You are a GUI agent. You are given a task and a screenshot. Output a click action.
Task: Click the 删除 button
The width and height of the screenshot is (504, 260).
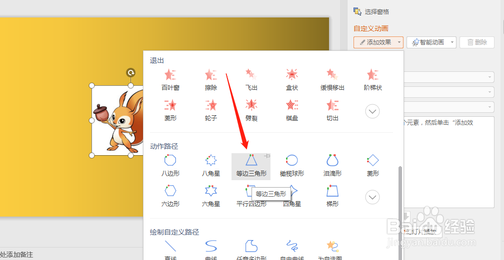477,42
